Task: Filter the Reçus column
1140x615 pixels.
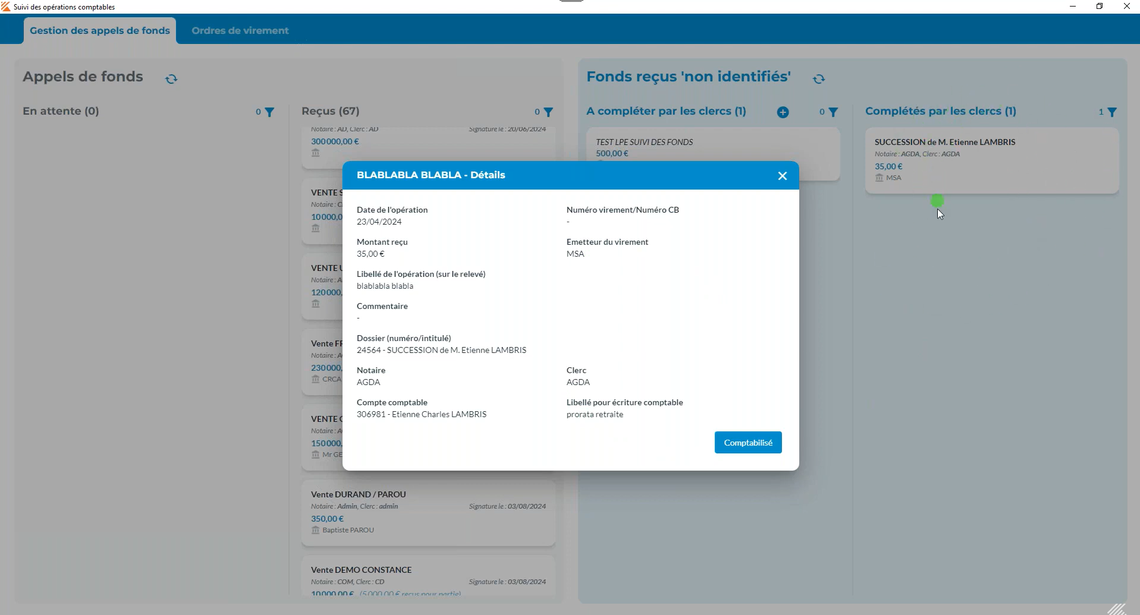Action: tap(548, 112)
